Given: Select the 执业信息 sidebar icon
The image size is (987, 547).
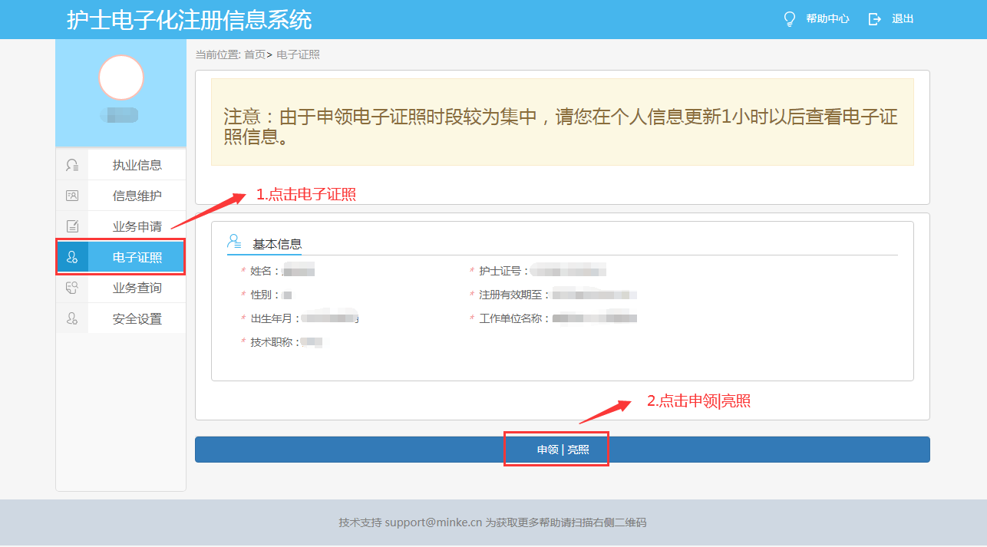Looking at the screenshot, I should (72, 164).
